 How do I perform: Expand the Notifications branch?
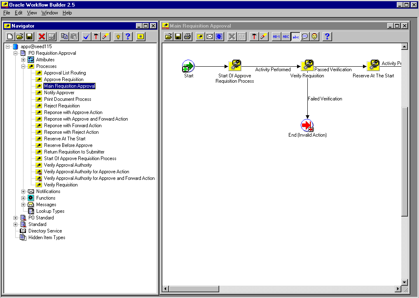pos(23,191)
